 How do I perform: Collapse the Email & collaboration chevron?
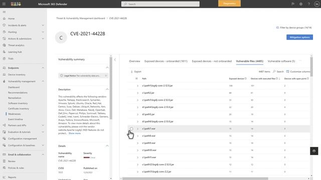(x=43, y=154)
